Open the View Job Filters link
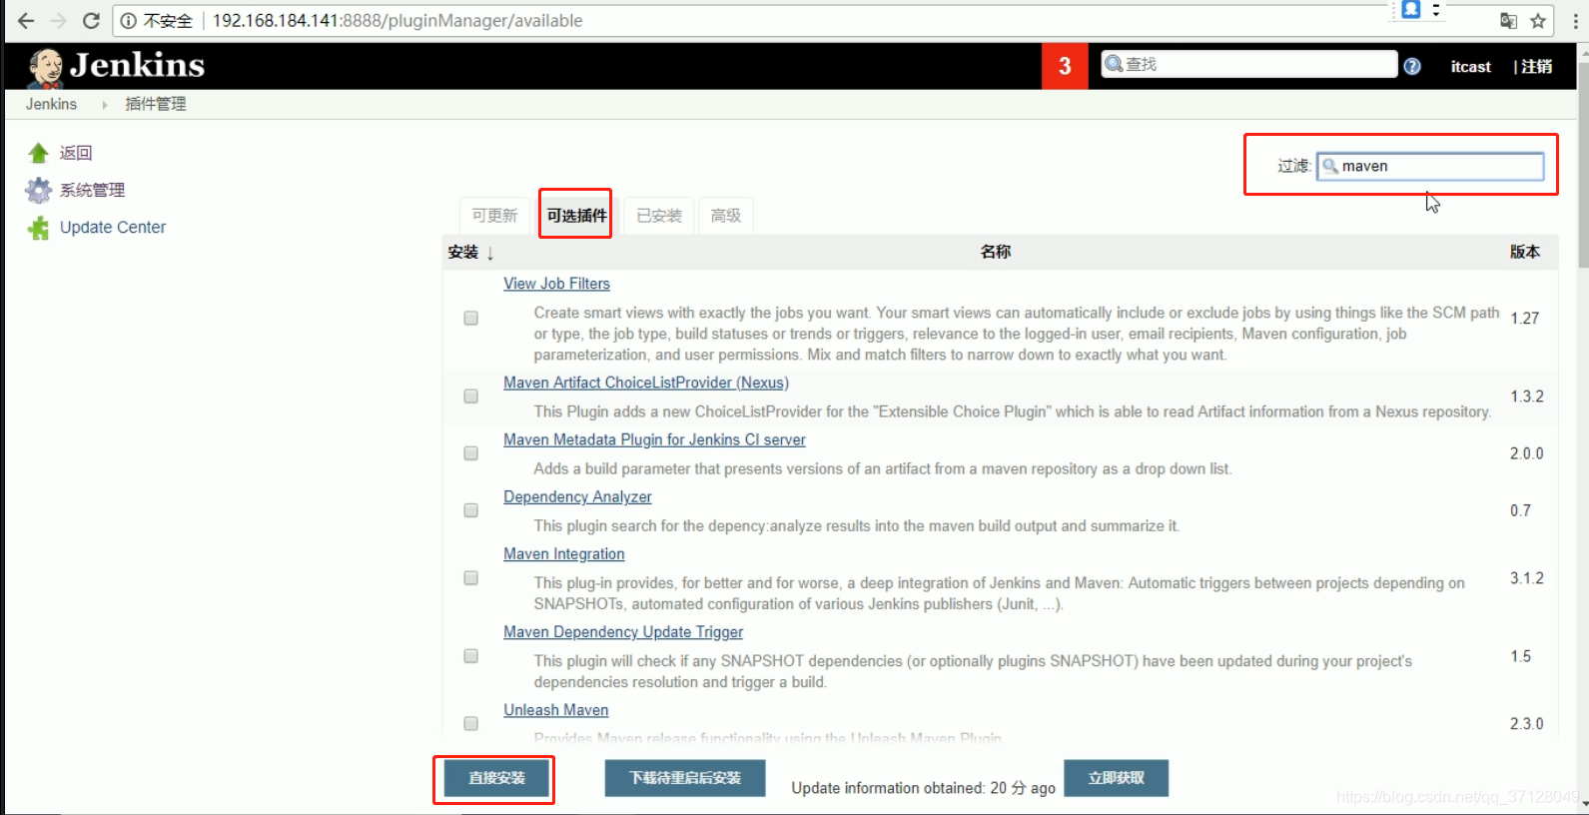The height and width of the screenshot is (815, 1589). 556,284
